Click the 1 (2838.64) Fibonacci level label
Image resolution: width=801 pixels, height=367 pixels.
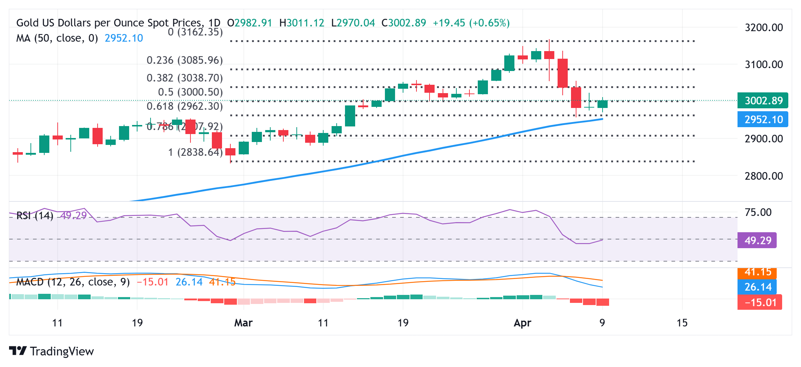[x=195, y=152]
